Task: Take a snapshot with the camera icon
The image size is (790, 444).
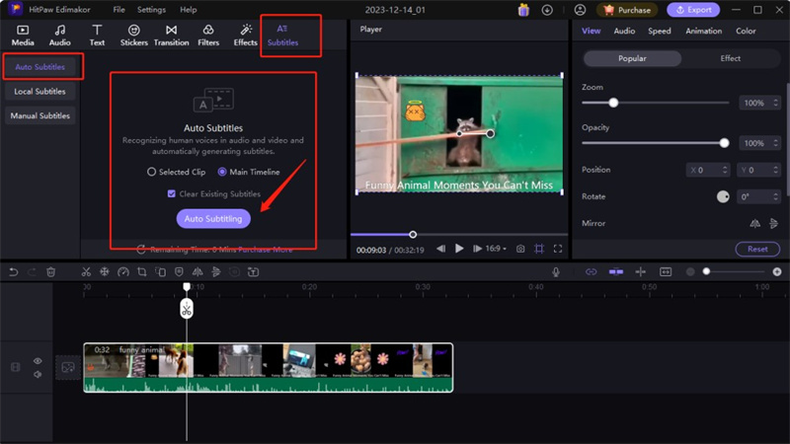Action: (520, 249)
